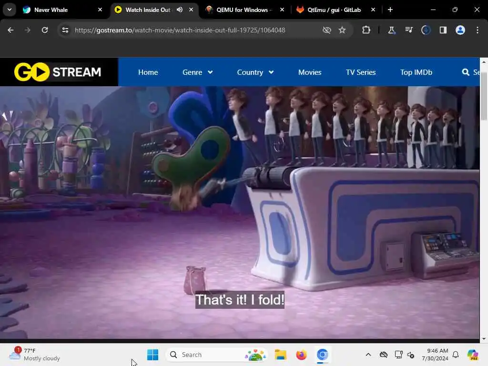This screenshot has height=366, width=488.
Task: Mute the Watch Inside Out tab audio
Action: [x=180, y=10]
